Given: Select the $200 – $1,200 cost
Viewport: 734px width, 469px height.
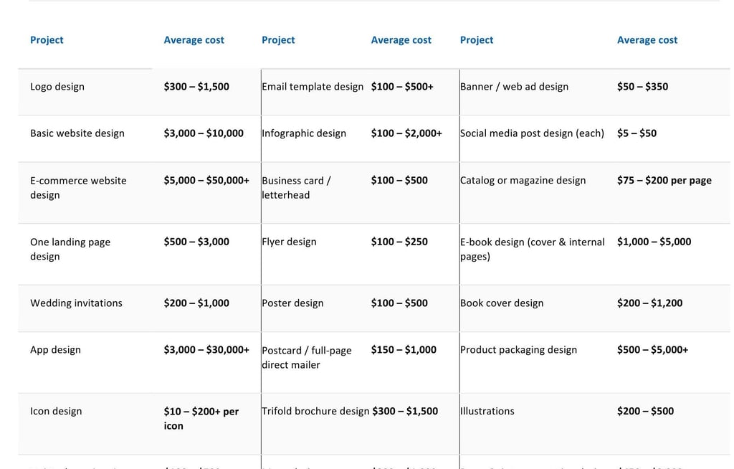Looking at the screenshot, I should coord(649,303).
